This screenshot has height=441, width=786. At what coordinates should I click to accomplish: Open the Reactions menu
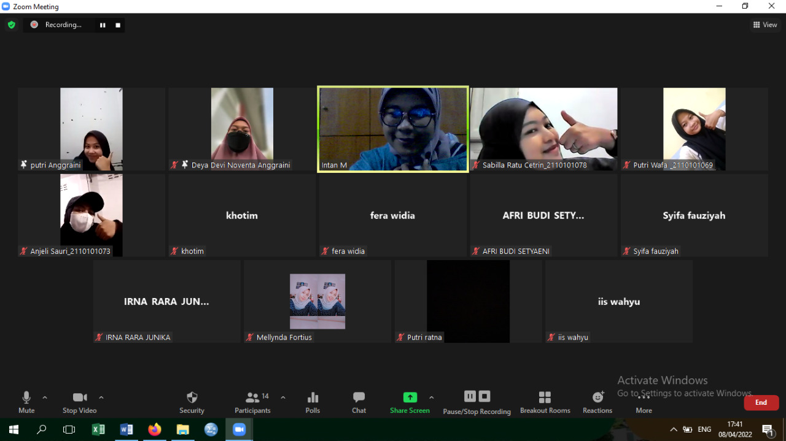coord(597,403)
